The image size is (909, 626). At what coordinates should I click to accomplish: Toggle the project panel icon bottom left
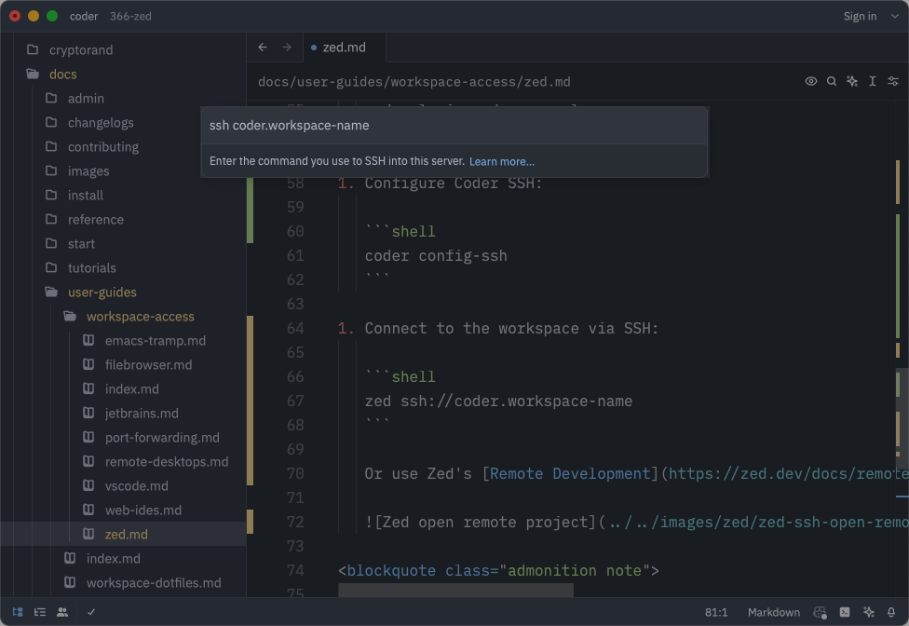pos(16,612)
